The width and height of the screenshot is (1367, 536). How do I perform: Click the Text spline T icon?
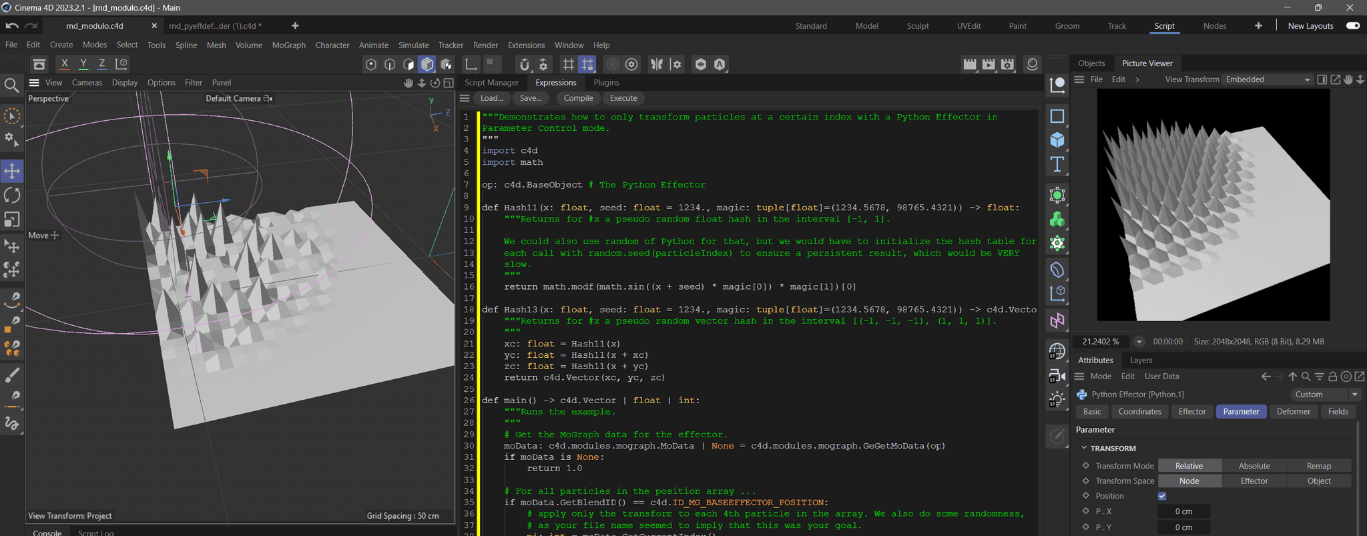[1057, 164]
